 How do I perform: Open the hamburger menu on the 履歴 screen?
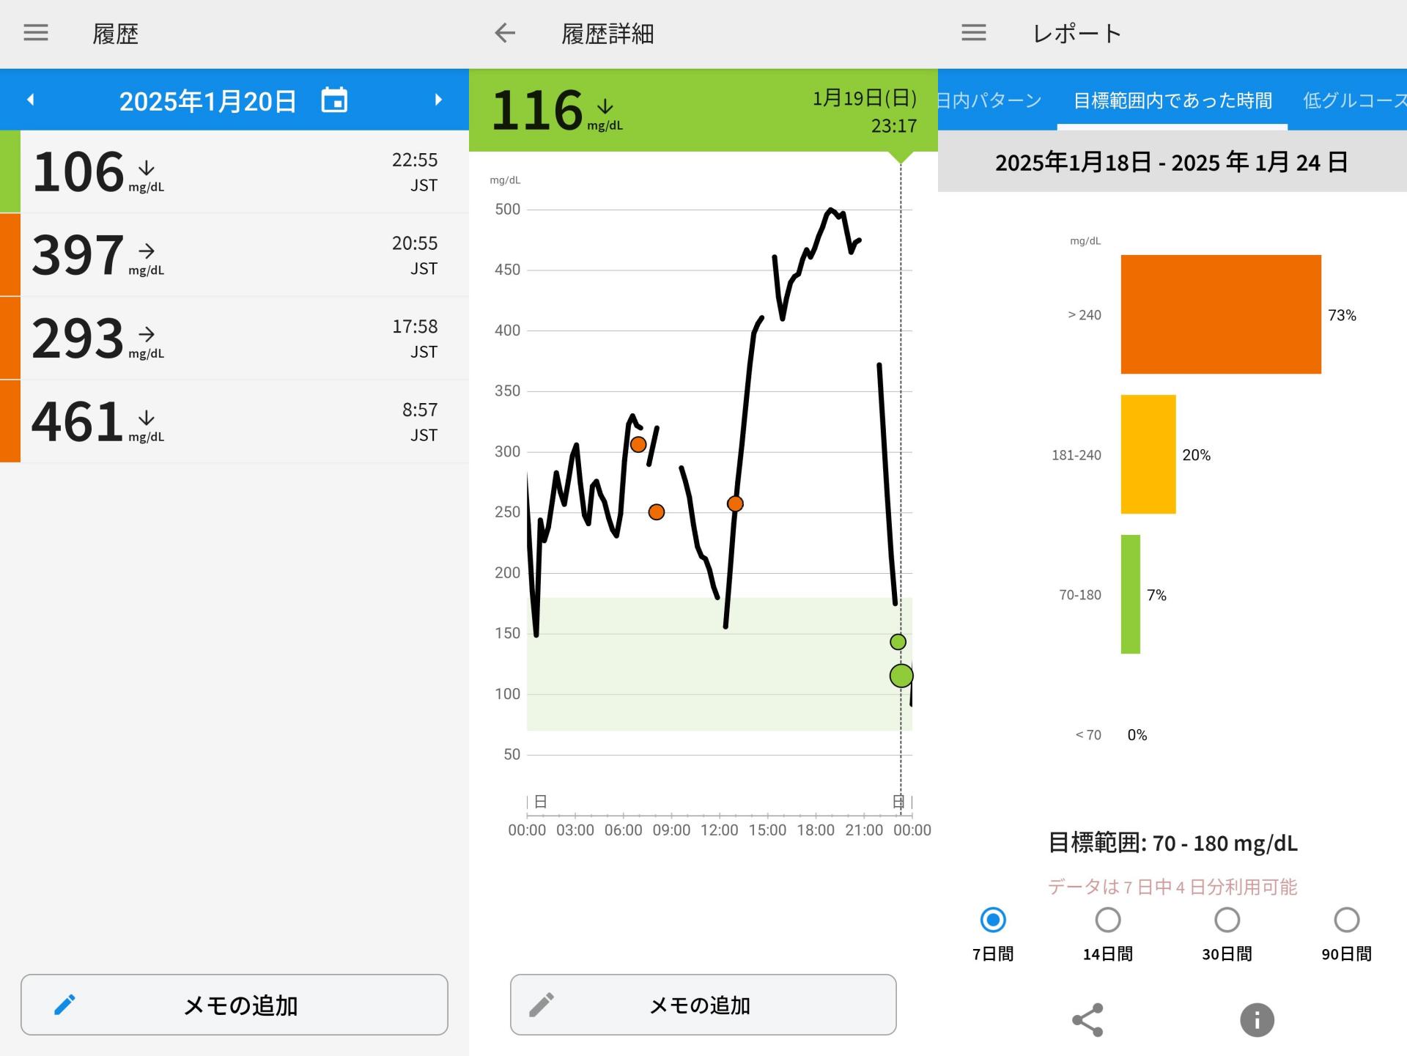click(34, 33)
